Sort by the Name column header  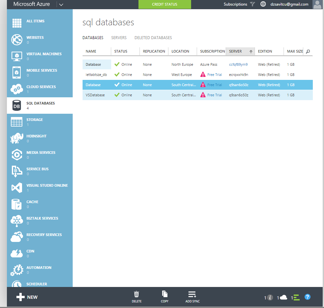[97, 51]
